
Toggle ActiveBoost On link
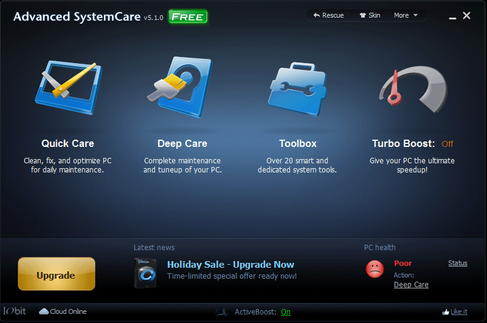point(286,312)
